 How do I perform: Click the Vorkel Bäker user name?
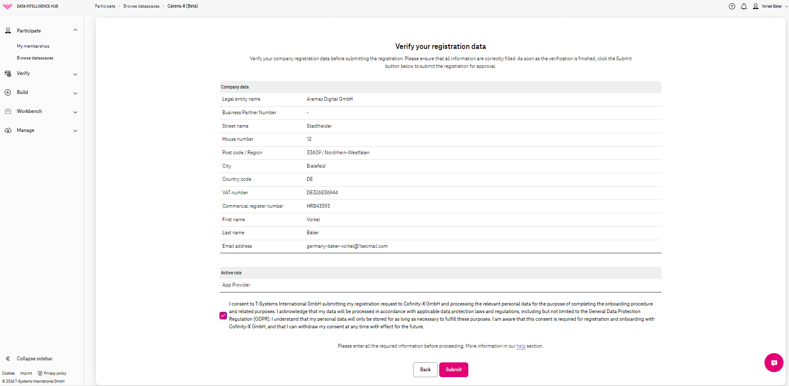(x=772, y=6)
